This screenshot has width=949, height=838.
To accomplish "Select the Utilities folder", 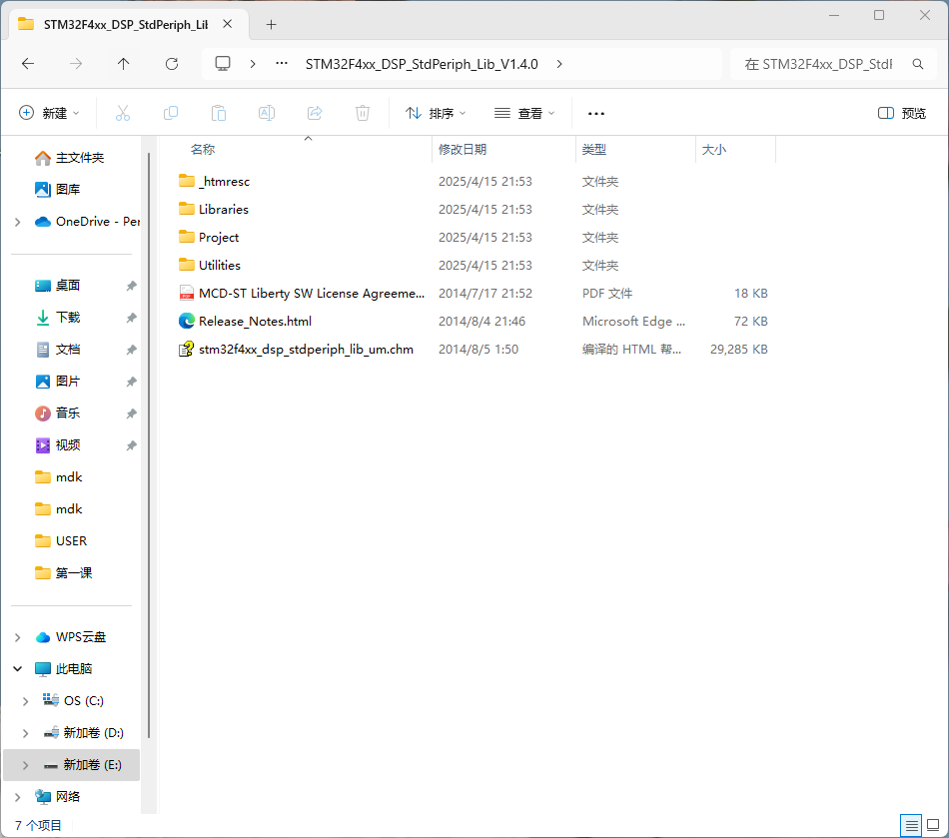I will pos(219,265).
